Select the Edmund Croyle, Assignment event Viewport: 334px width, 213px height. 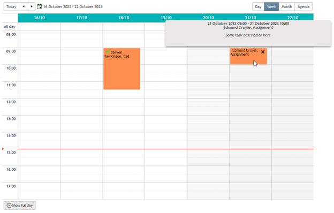pyautogui.click(x=248, y=56)
